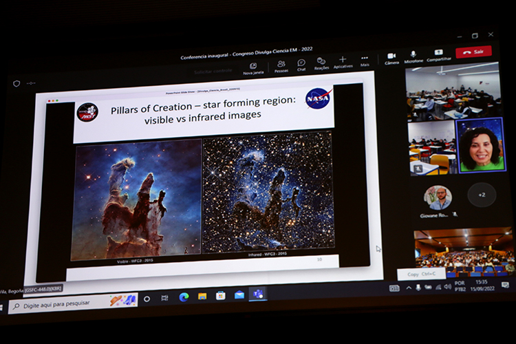The height and width of the screenshot is (344, 516).
Task: Click the Copy Ctrl+C tooltip button
Action: pyautogui.click(x=422, y=274)
